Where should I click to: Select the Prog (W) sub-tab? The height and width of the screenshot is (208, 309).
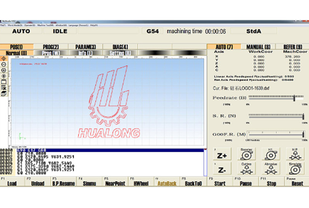[51, 53]
